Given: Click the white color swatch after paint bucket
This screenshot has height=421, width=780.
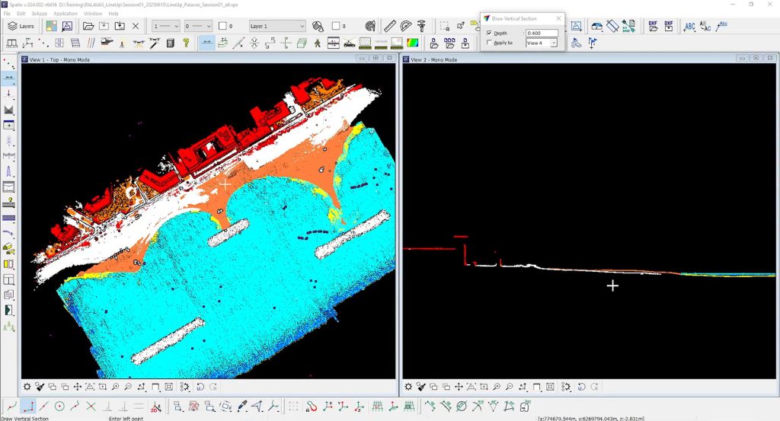Looking at the screenshot, I should pos(336,26).
